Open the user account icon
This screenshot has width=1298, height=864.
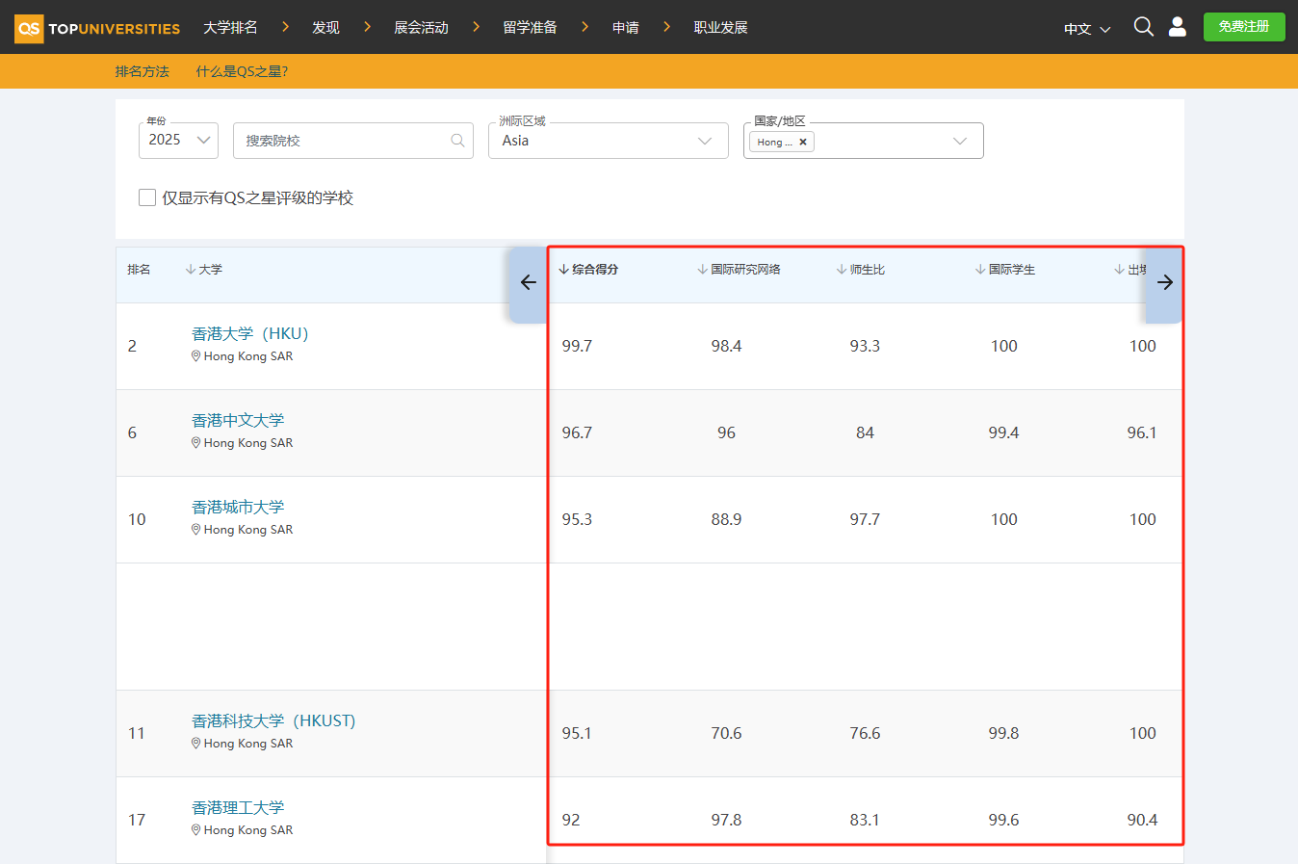[x=1177, y=27]
